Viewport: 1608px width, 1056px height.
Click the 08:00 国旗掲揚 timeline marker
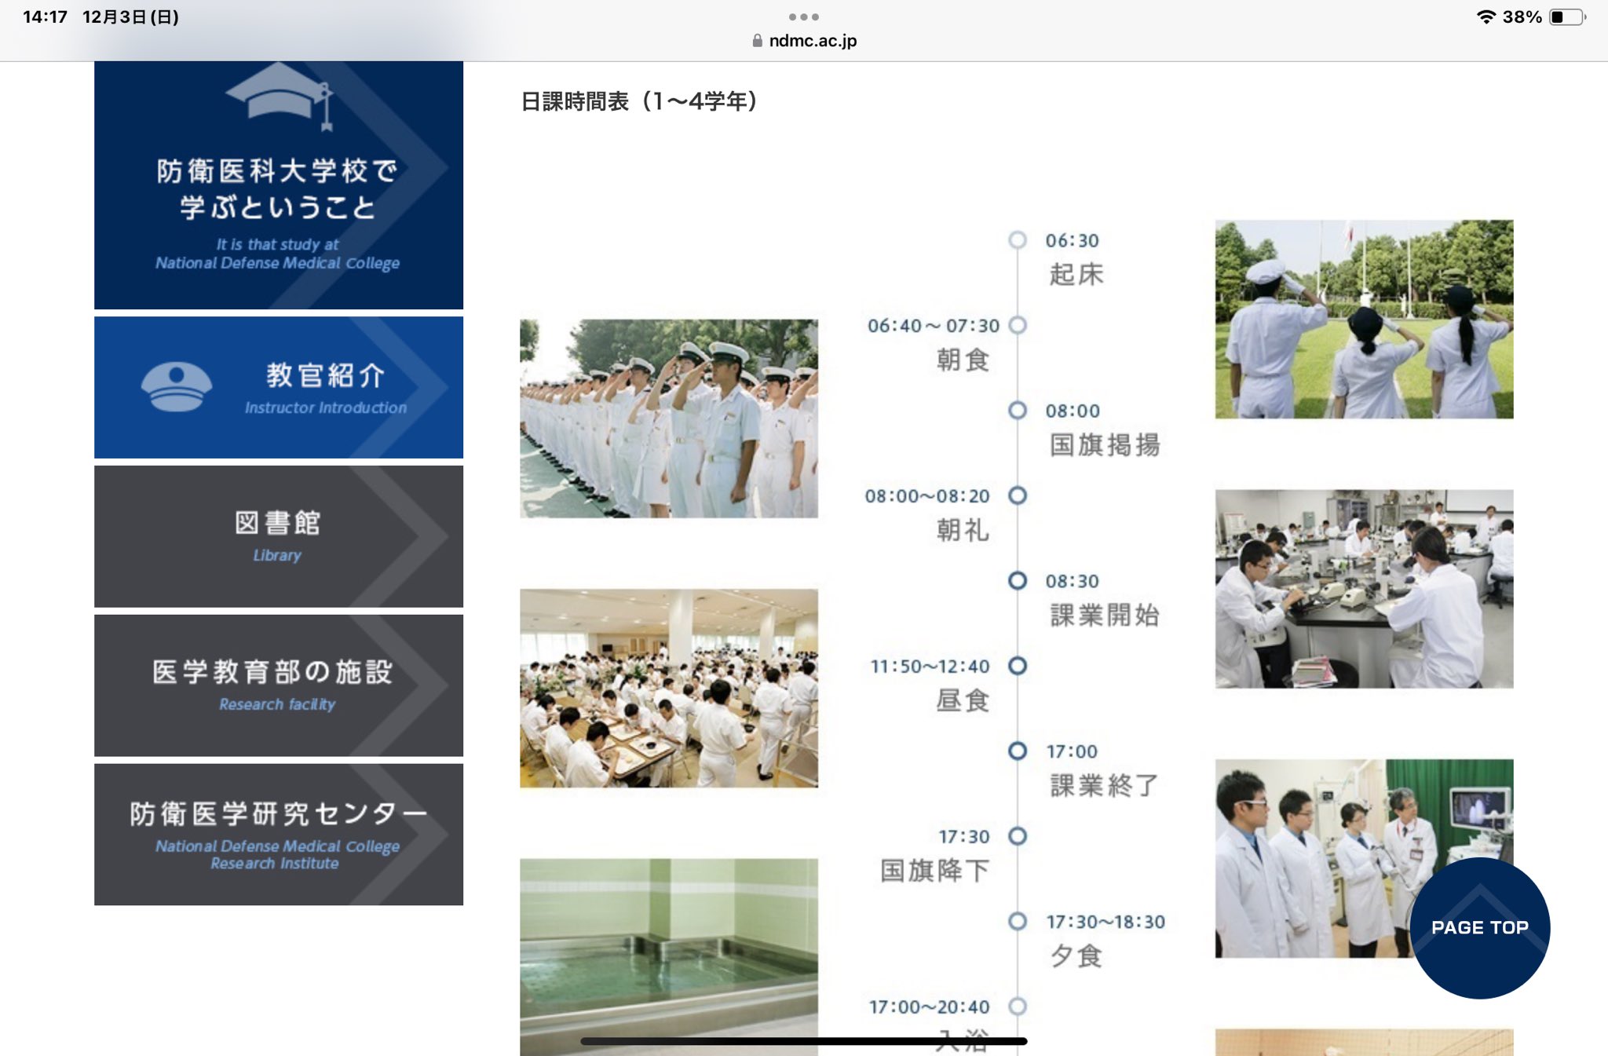coord(1018,410)
